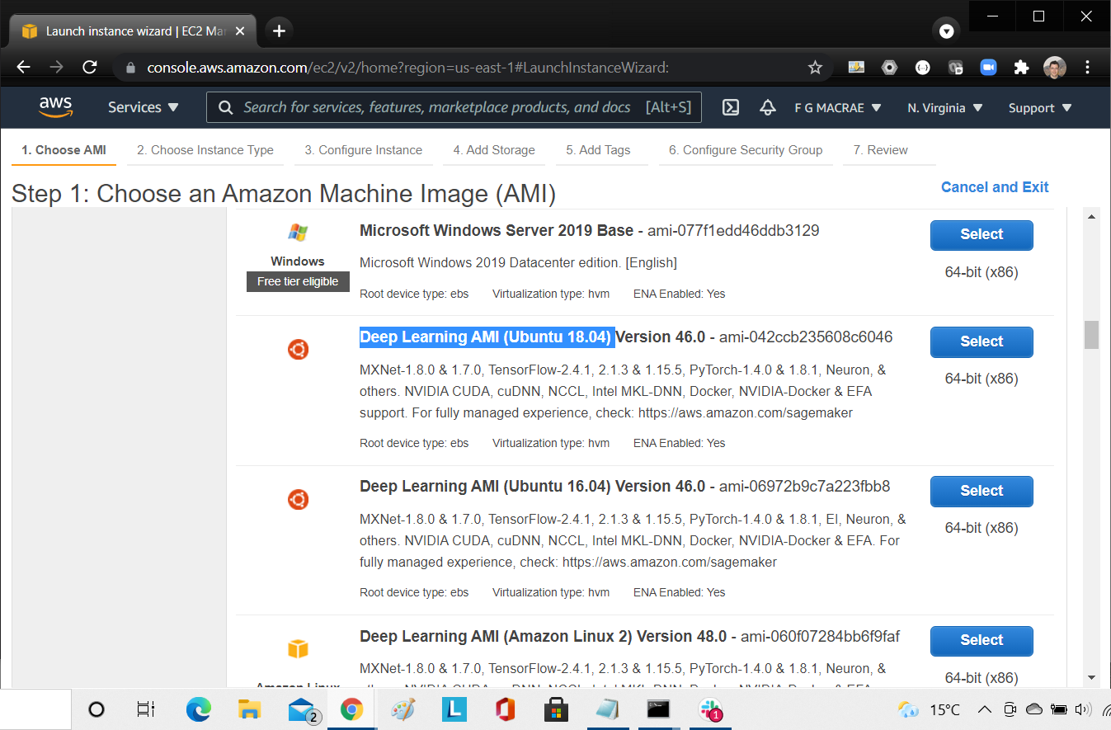Open Office app from taskbar
Image resolution: width=1111 pixels, height=730 pixels.
(x=505, y=709)
